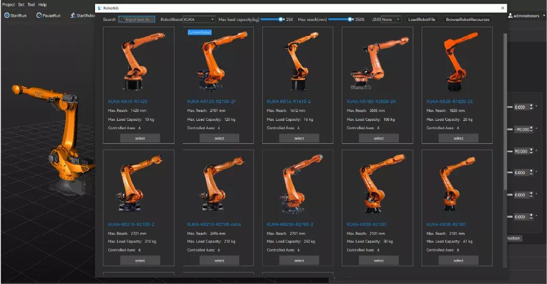The height and width of the screenshot is (284, 547).
Task: Click the PauseRun icon in the toolbar
Action: tap(39, 15)
